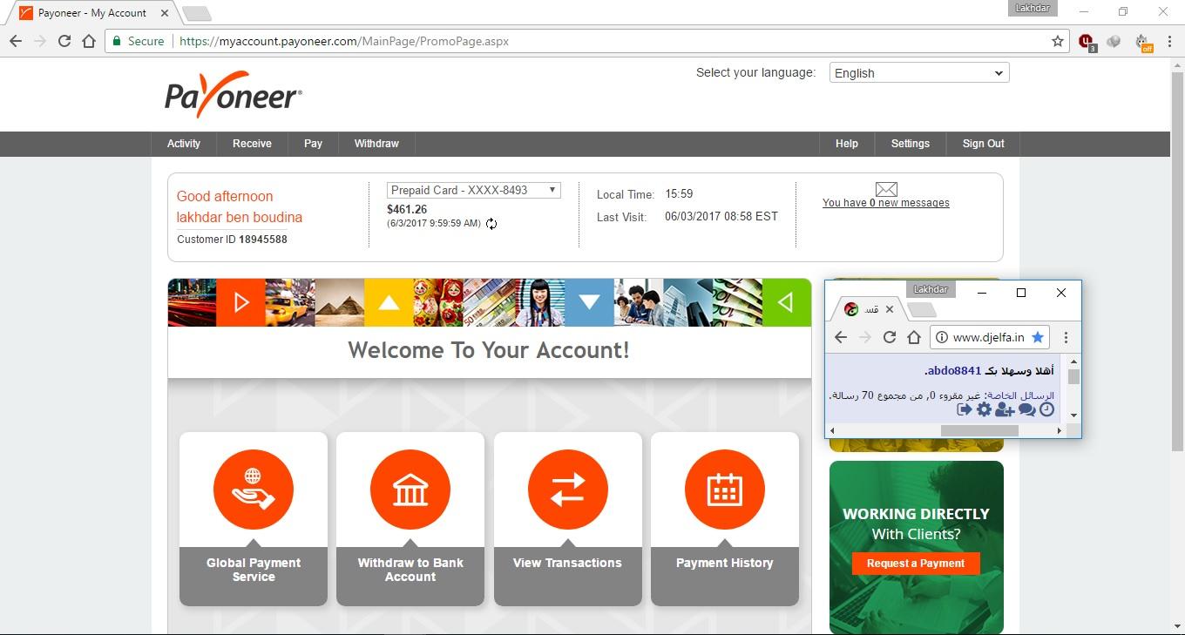Bookmark the Payoneer page with the star
The height and width of the screenshot is (635, 1185).
point(1058,41)
